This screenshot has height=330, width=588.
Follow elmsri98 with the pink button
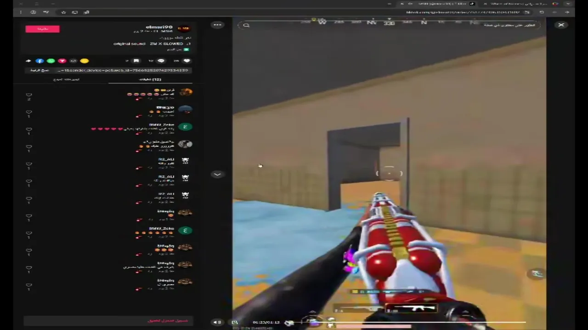42,29
